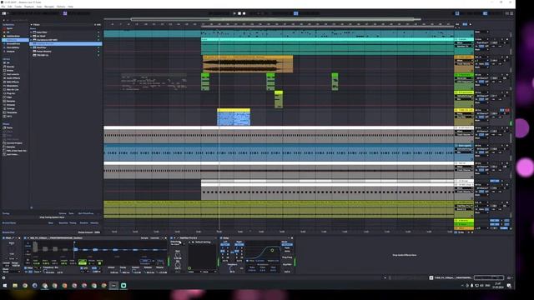
Task: Click the transport Stop button
Action: click(x=239, y=13)
